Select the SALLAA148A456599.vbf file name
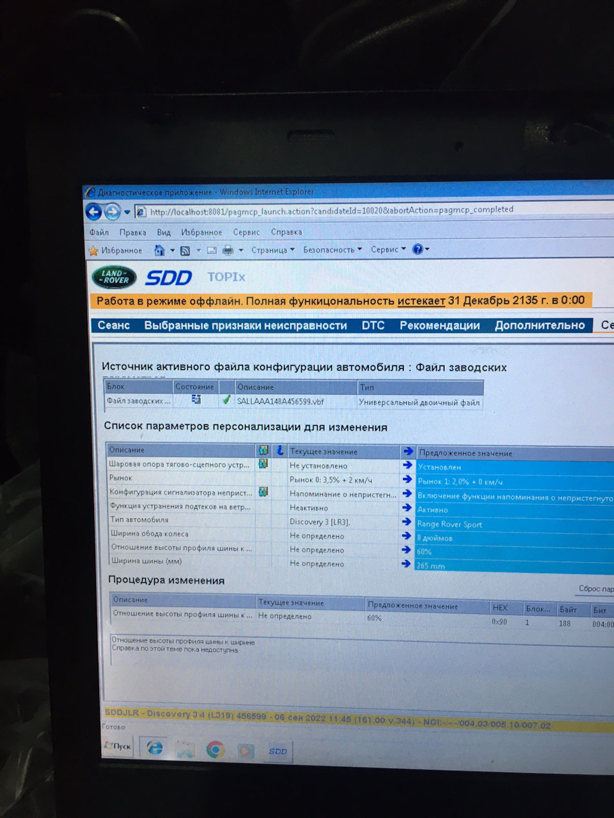614x818 pixels. point(280,402)
